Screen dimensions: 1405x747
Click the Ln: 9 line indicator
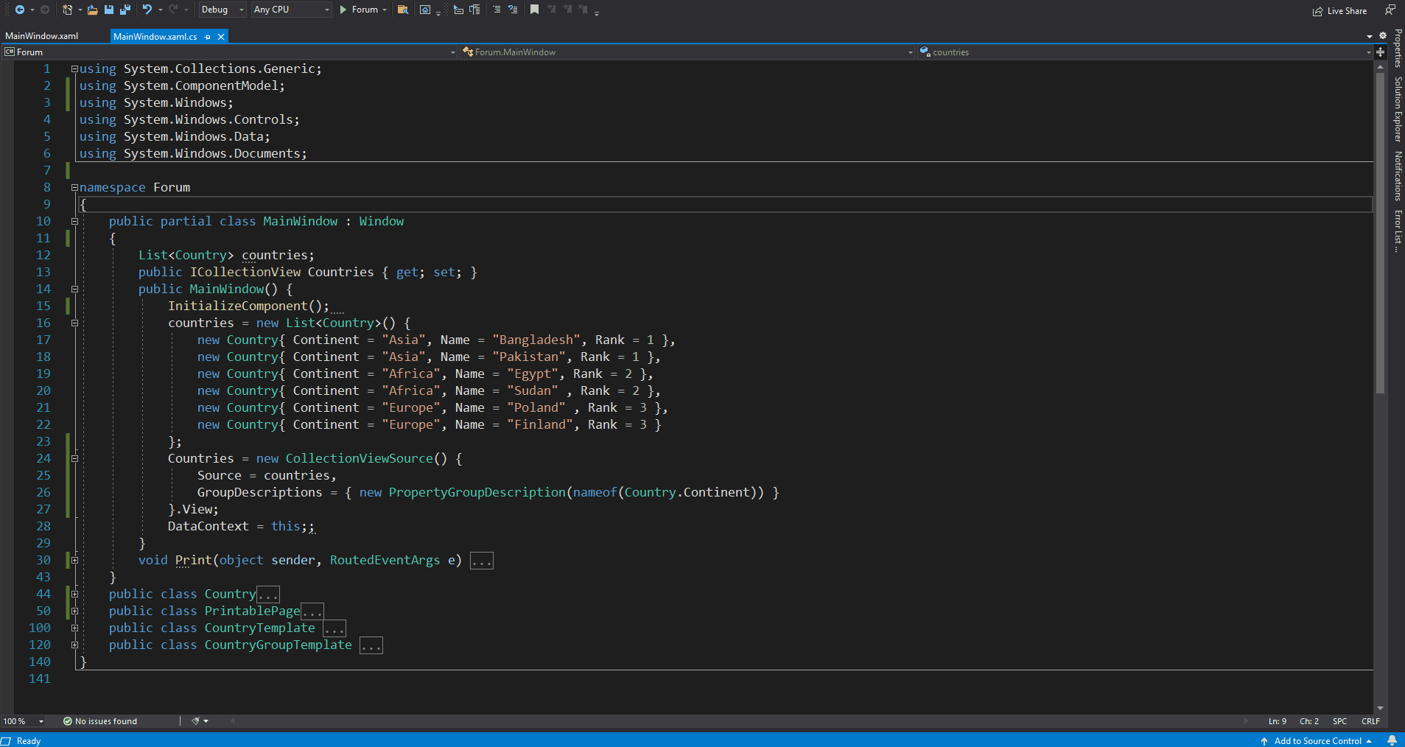[x=1278, y=721]
